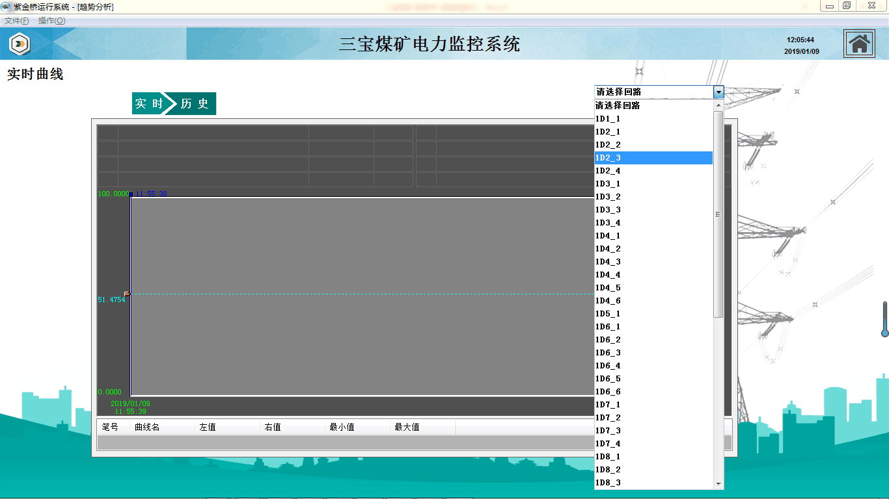
Task: Click the 笔号 column header
Action: click(111, 427)
